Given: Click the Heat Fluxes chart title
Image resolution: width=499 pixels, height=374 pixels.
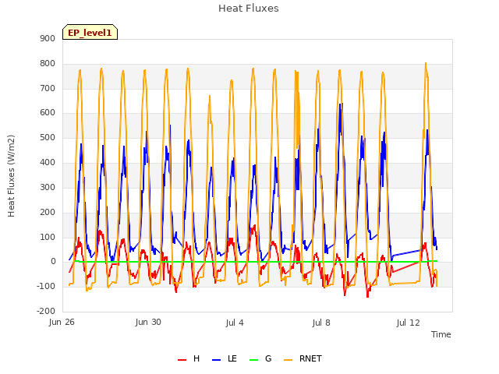Looking at the screenshot, I should [x=249, y=9].
